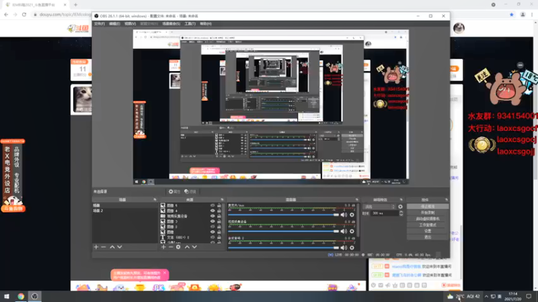Click the OBS Studio taskbar icon
The width and height of the screenshot is (538, 302).
35,297
